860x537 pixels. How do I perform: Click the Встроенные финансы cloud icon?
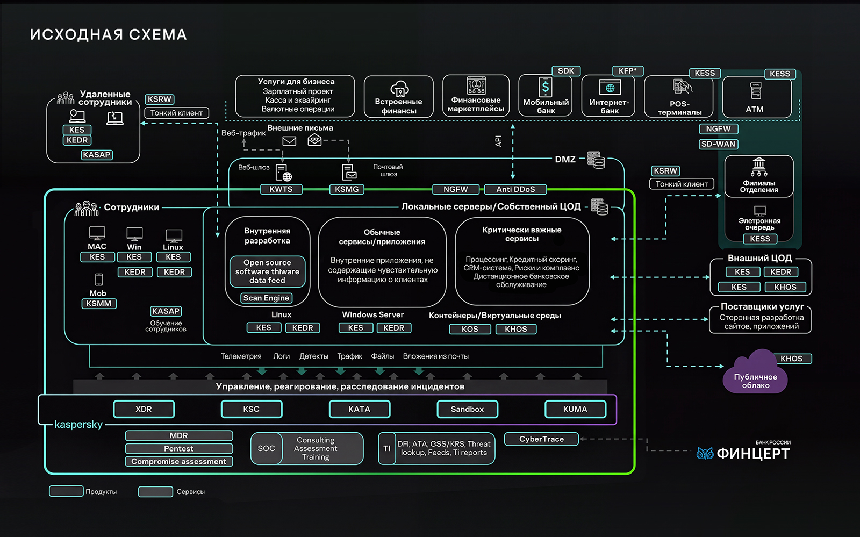point(399,89)
